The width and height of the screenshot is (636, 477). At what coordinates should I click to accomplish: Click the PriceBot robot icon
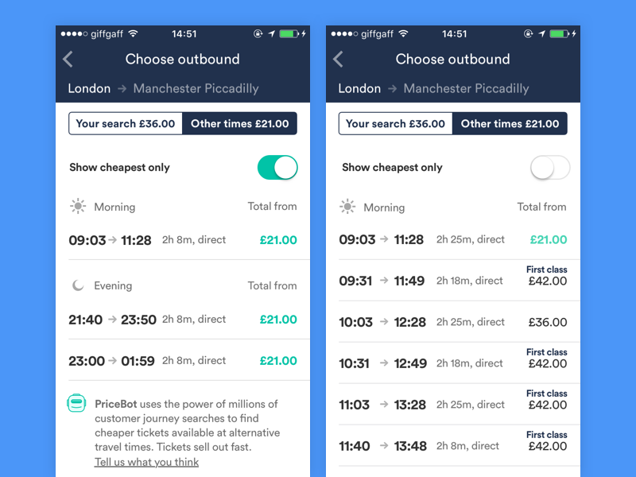point(76,404)
